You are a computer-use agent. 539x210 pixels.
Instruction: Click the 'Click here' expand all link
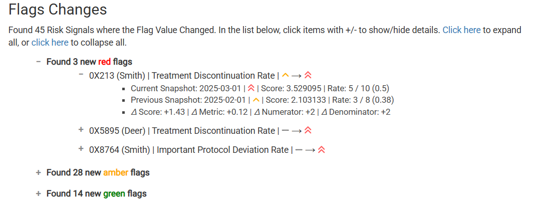(461, 30)
